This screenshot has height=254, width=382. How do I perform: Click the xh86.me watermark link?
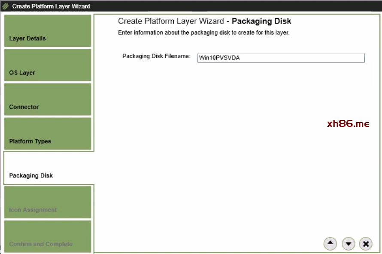[x=348, y=124]
